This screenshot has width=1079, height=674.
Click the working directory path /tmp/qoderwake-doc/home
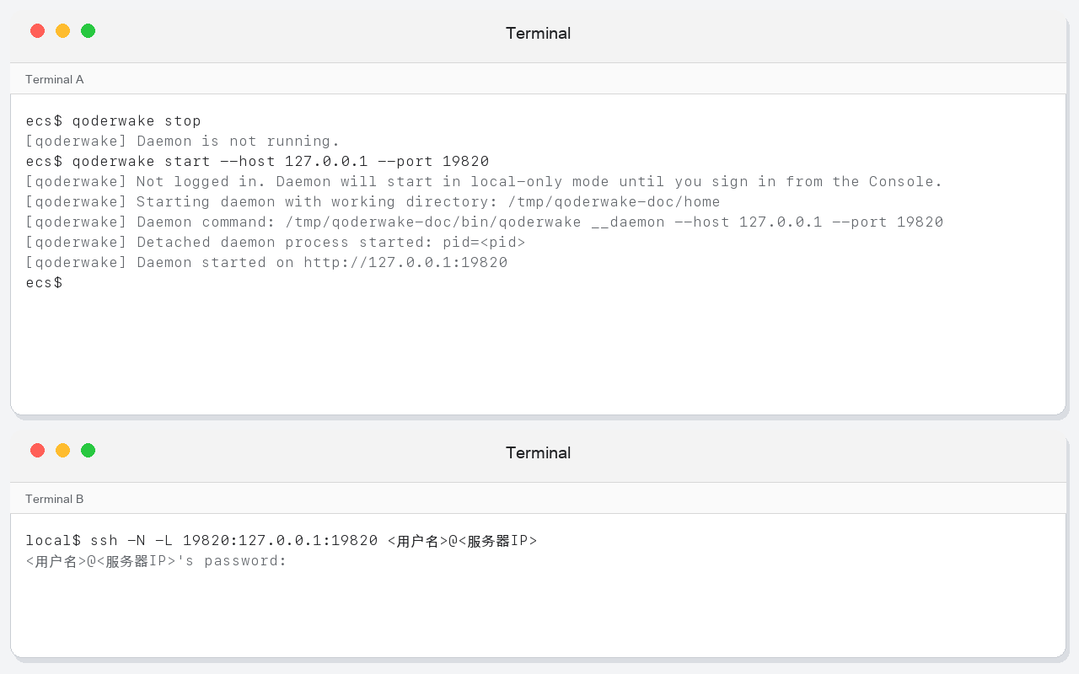(x=614, y=202)
